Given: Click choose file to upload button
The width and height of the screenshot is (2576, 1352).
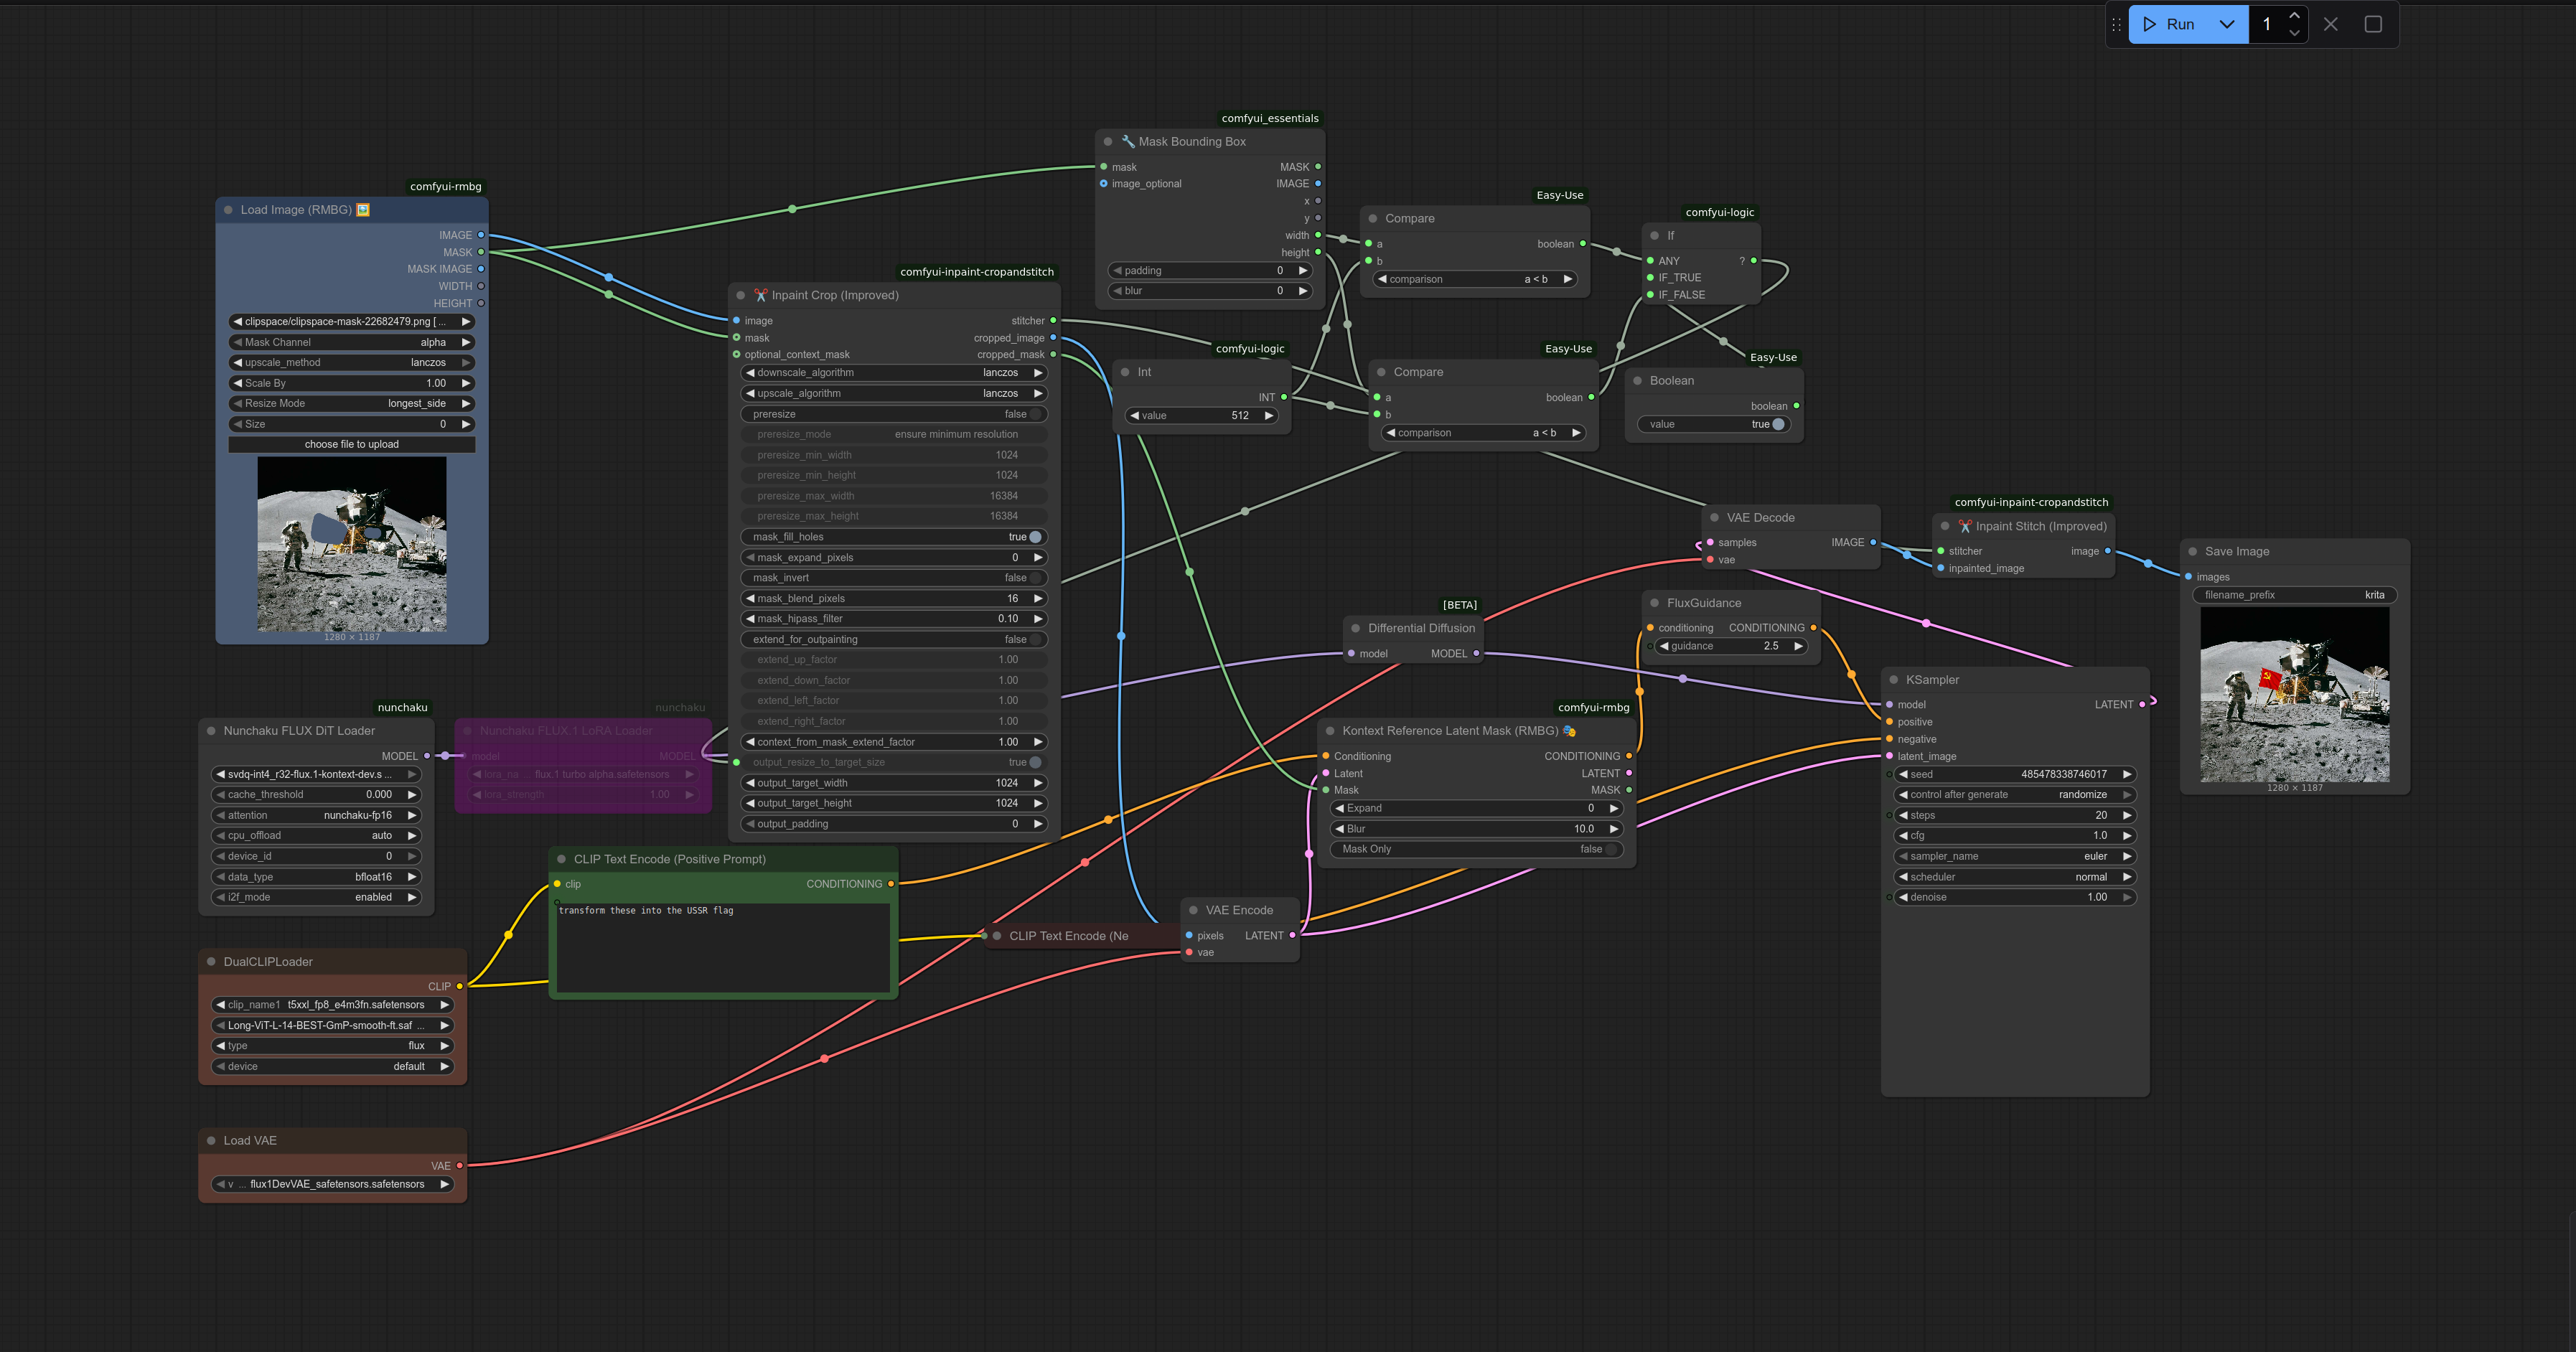Looking at the screenshot, I should [x=352, y=444].
